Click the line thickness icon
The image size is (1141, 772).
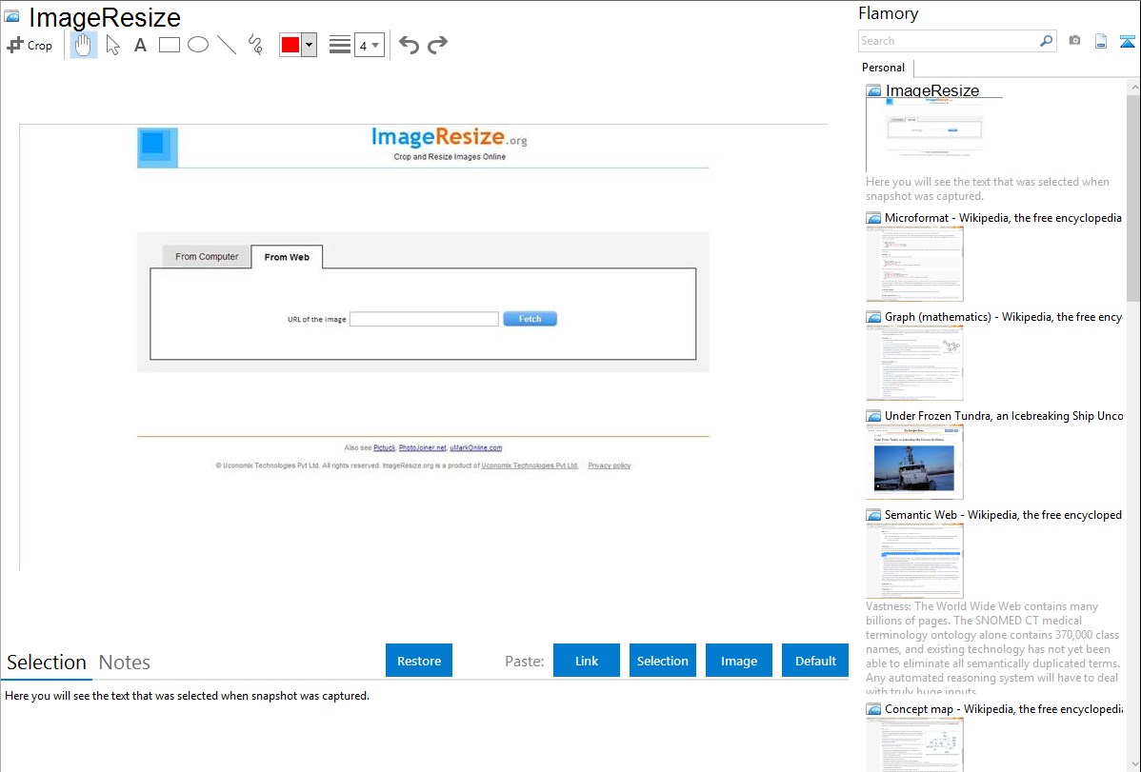coord(339,45)
